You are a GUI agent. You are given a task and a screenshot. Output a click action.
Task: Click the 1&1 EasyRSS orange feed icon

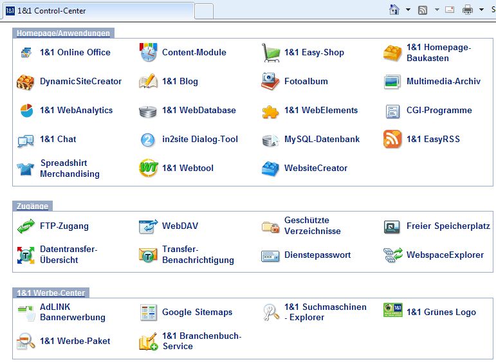[392, 140]
